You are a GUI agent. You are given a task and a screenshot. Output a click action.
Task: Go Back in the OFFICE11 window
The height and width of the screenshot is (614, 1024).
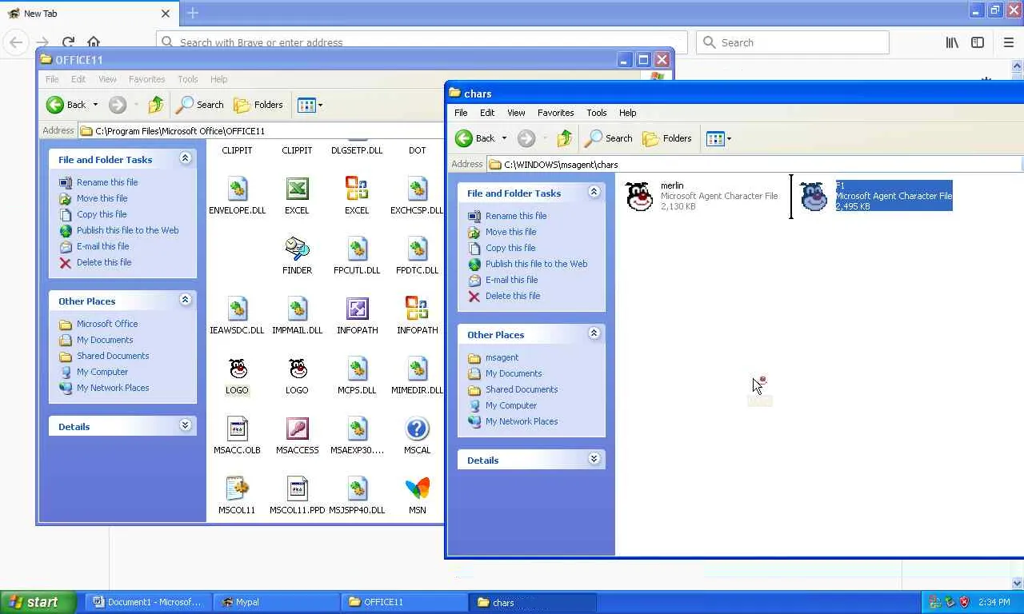(66, 105)
